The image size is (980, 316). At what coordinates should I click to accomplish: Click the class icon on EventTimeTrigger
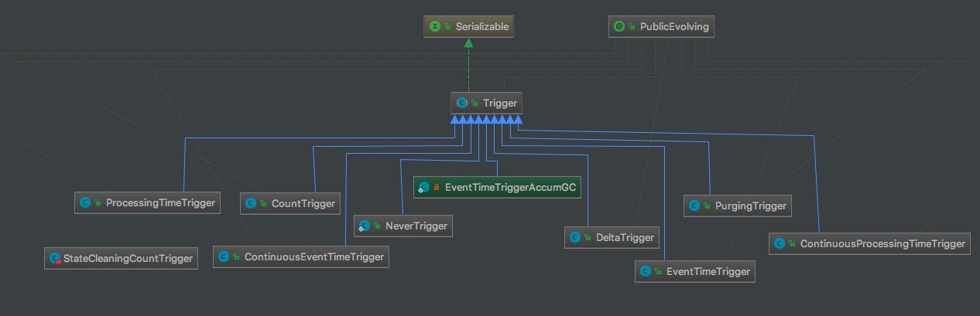[x=645, y=271]
